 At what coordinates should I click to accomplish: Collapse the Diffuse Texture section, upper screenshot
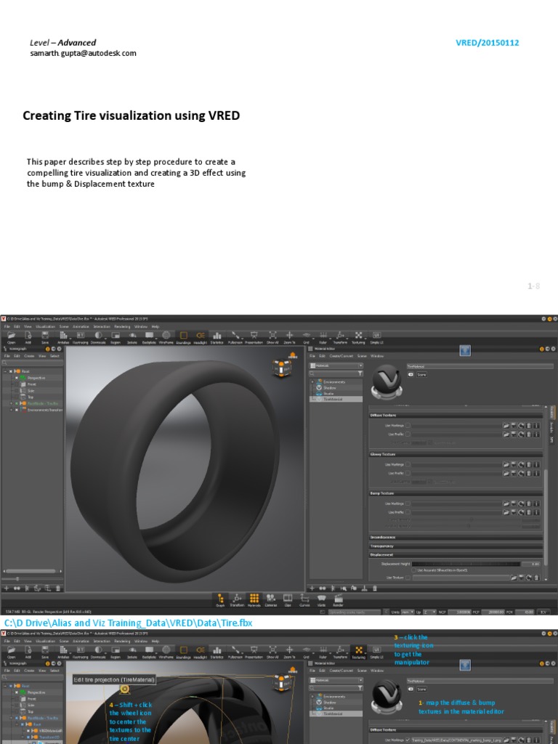point(456,415)
